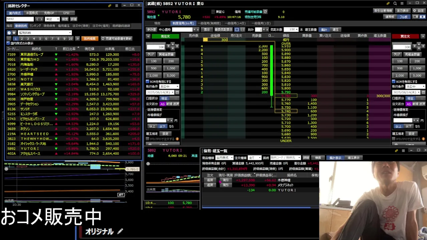Open the 東証 exchange dropdown
This screenshot has height=240, width=427.
coord(53,19)
